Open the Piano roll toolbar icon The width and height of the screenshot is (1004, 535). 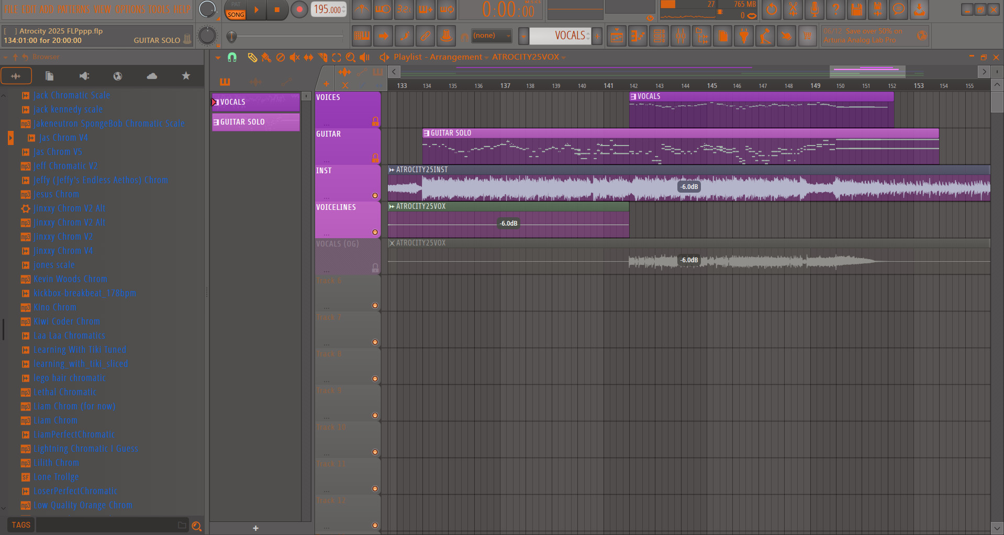638,36
